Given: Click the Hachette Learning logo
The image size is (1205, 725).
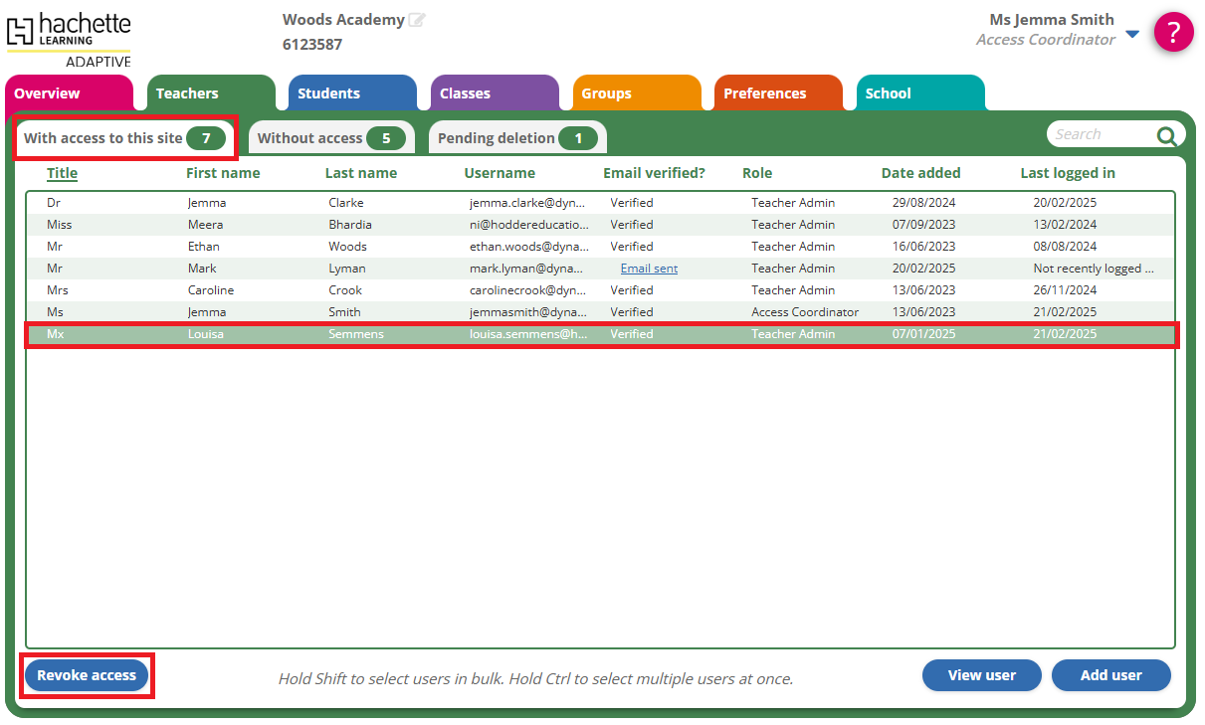Looking at the screenshot, I should pos(69,36).
